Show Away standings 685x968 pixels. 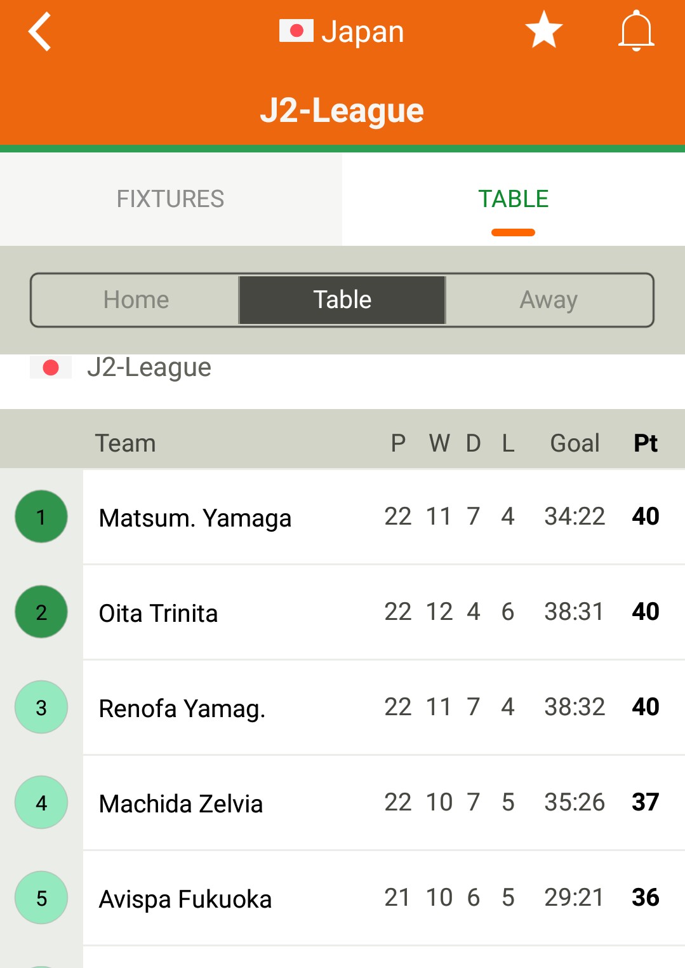click(549, 300)
